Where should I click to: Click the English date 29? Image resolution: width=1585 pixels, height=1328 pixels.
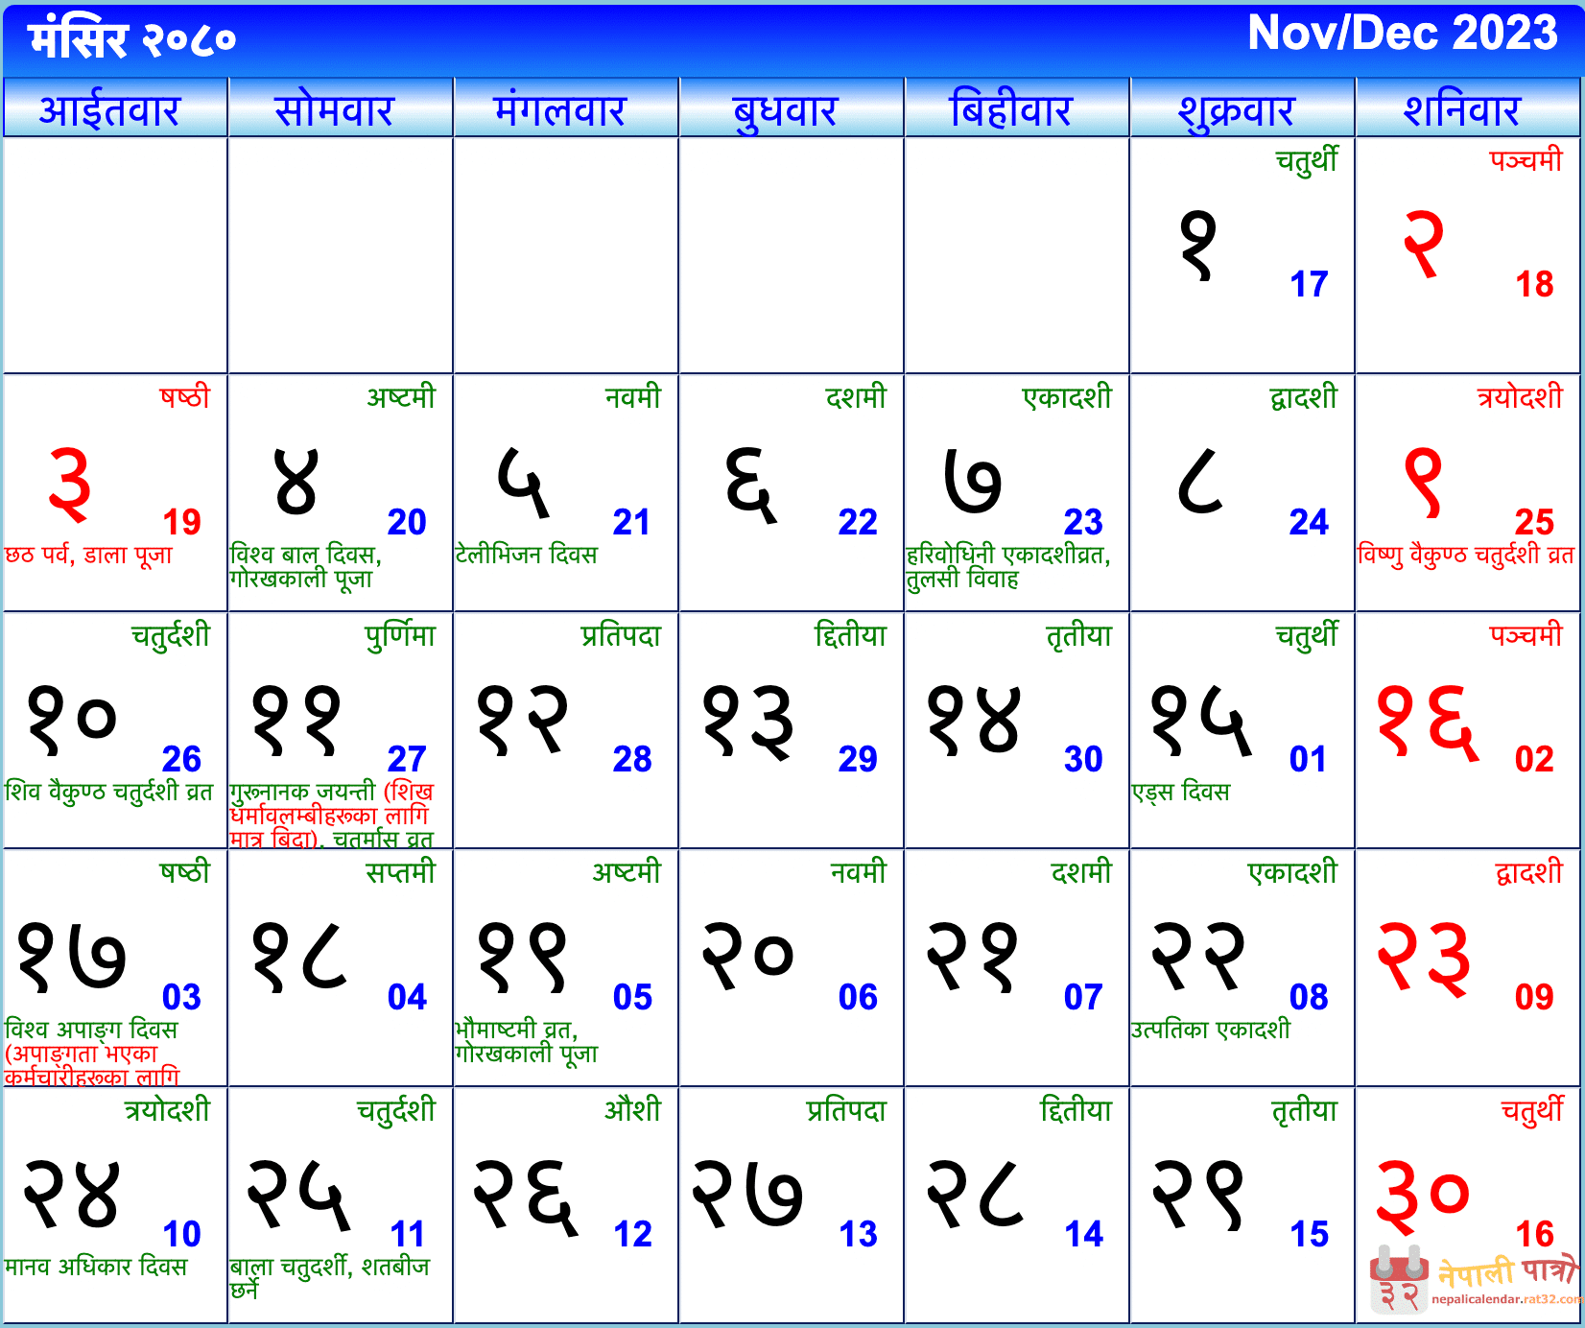point(858,759)
